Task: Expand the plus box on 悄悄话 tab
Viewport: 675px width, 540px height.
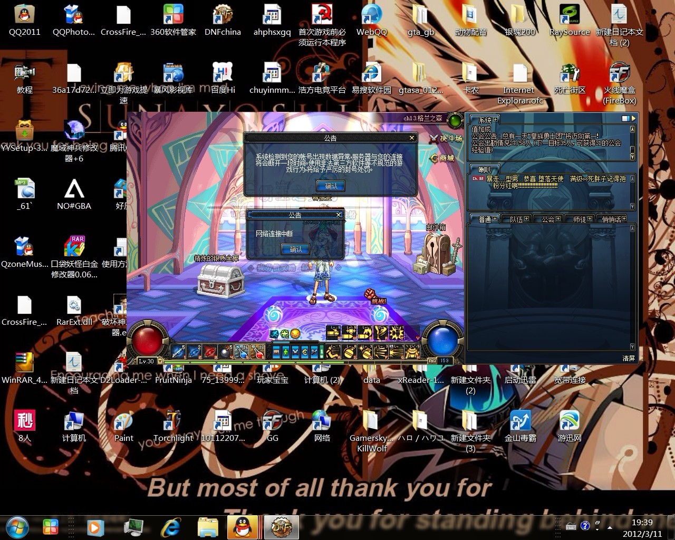Action: click(x=624, y=218)
